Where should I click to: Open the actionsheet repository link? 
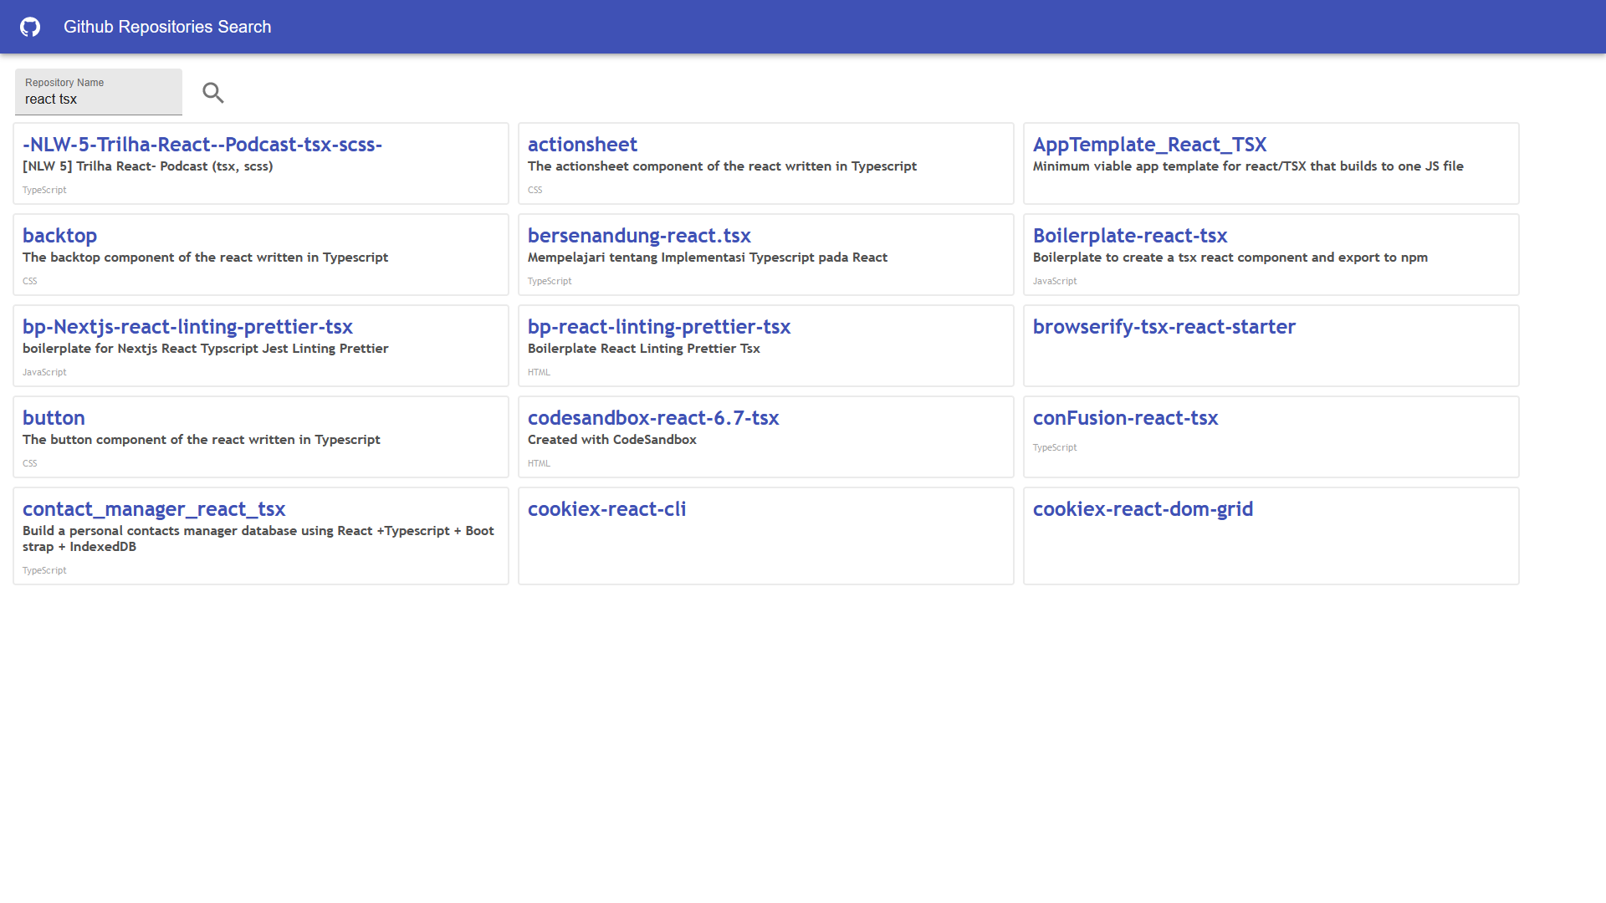[x=582, y=145]
